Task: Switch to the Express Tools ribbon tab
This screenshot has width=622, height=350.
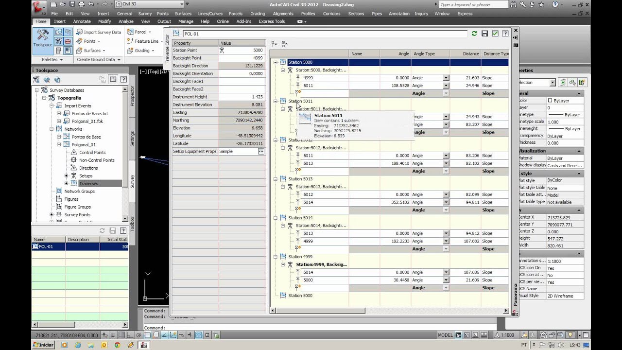Action: [x=272, y=21]
